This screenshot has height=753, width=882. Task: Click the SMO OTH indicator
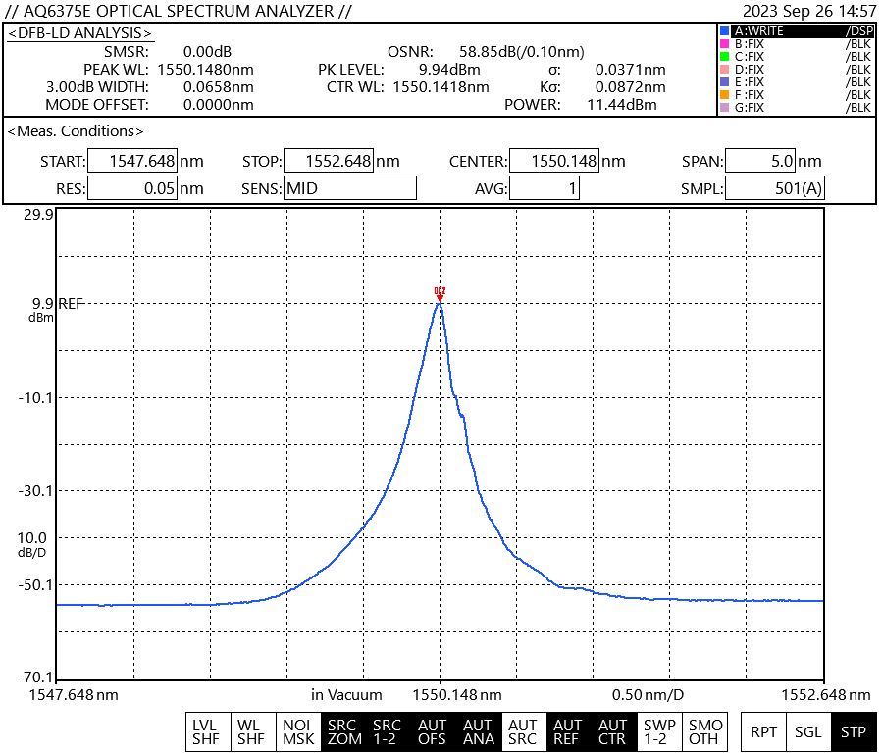[703, 732]
